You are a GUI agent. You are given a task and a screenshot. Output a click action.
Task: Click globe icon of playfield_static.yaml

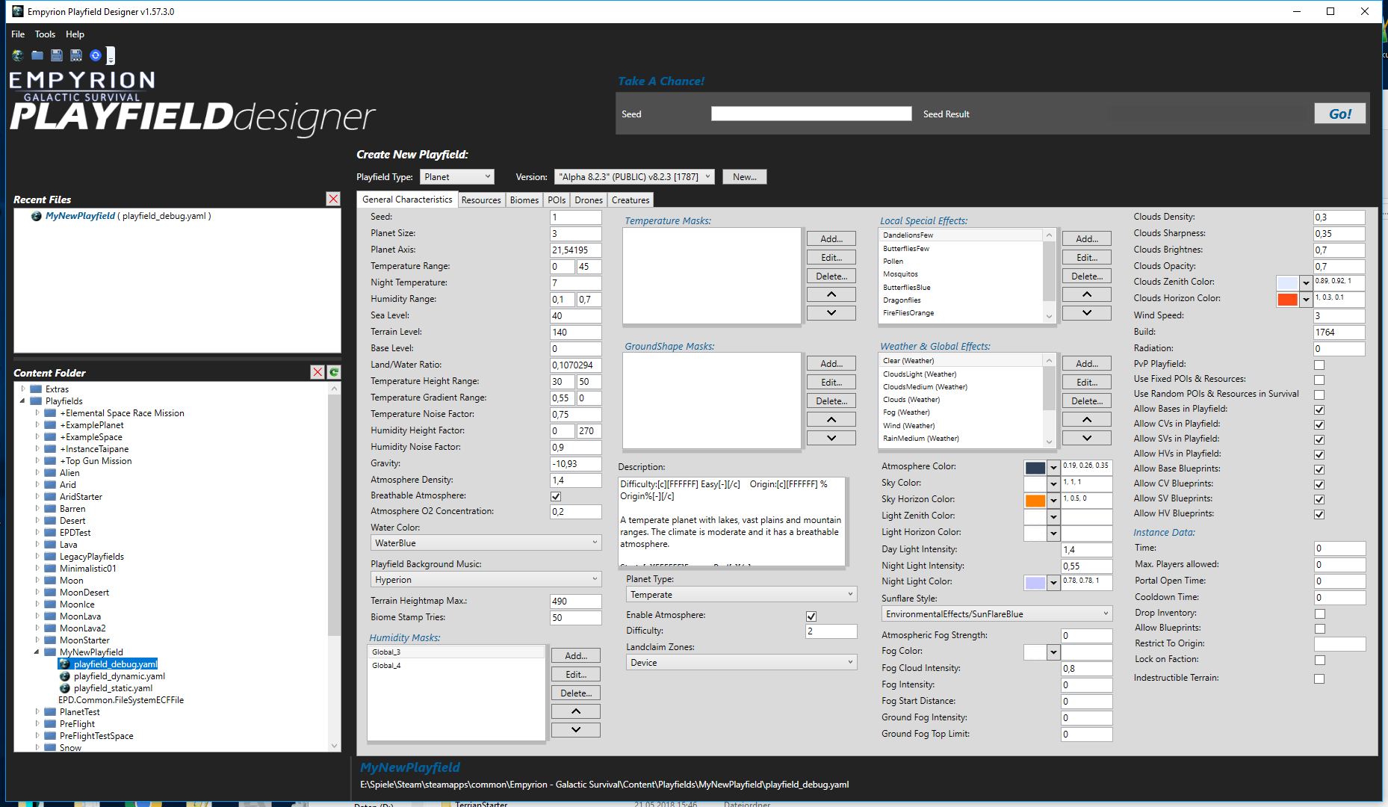click(x=65, y=688)
